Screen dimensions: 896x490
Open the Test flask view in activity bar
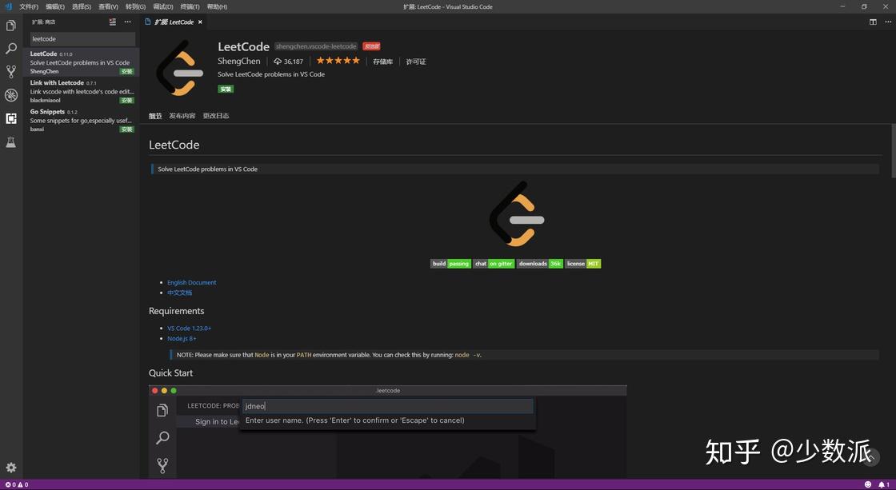click(11, 141)
